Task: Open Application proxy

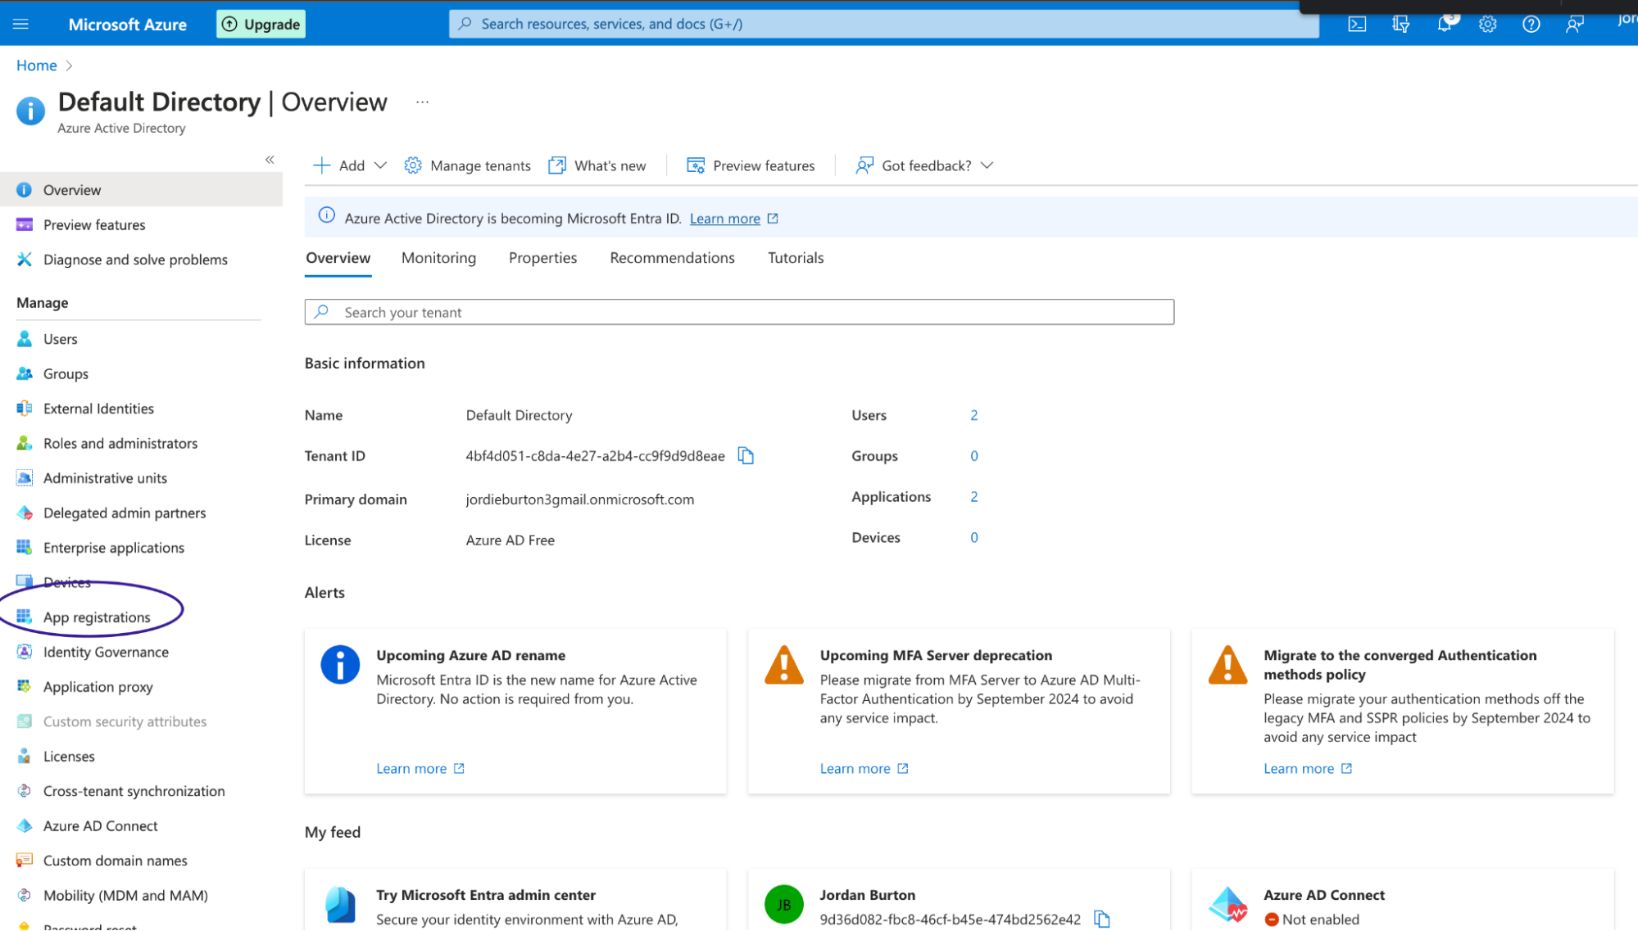Action: (x=98, y=687)
